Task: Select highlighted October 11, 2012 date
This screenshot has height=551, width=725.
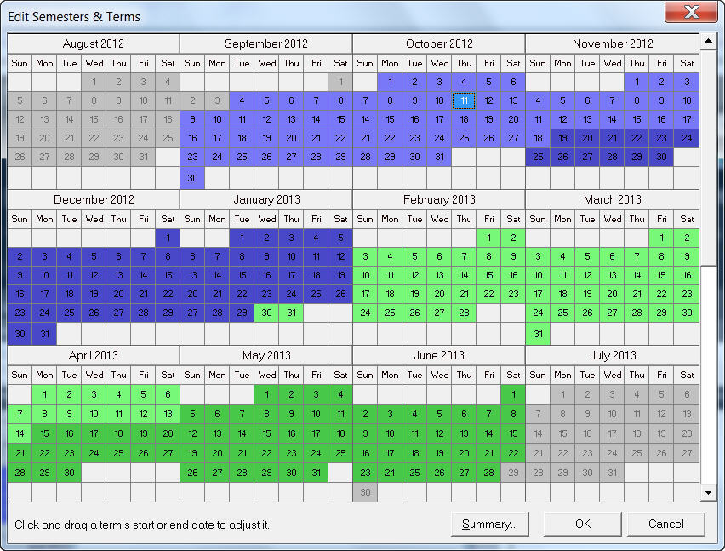Action: click(x=464, y=100)
